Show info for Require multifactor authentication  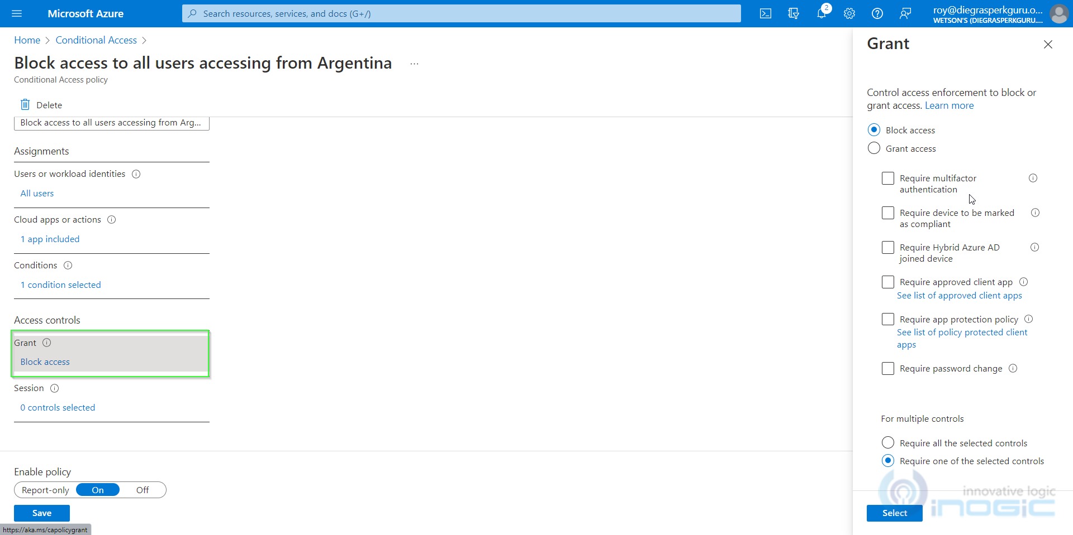point(1033,178)
